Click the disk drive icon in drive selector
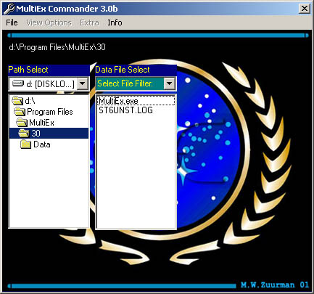 tap(18, 83)
